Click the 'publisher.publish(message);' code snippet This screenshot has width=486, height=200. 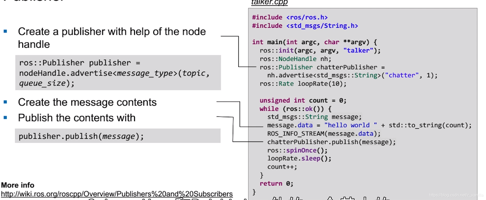tap(81, 136)
